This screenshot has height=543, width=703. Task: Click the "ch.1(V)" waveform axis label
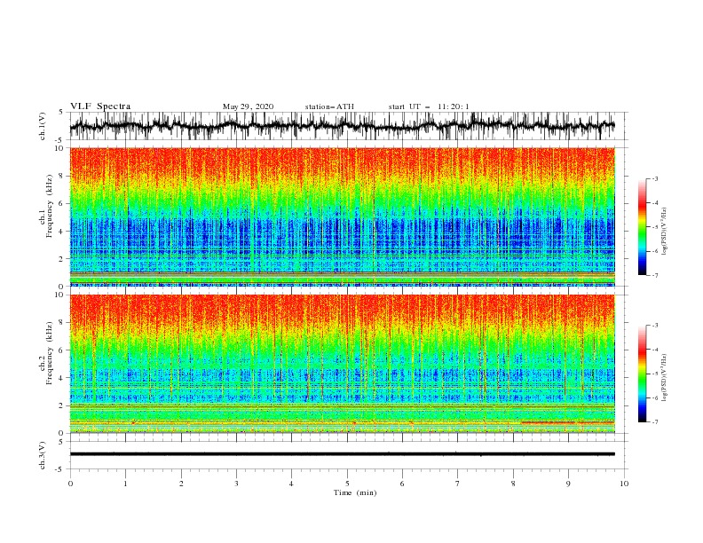pos(43,126)
